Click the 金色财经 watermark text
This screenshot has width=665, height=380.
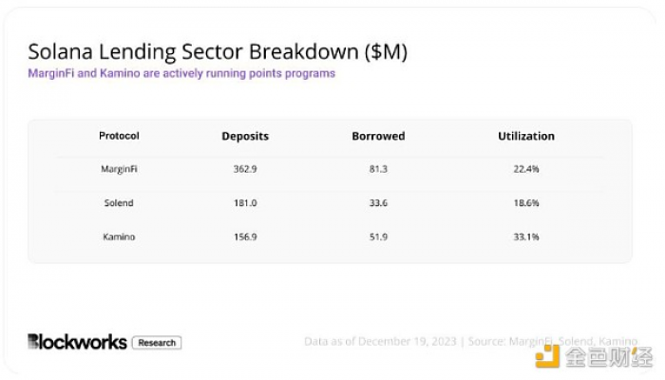[609, 357]
